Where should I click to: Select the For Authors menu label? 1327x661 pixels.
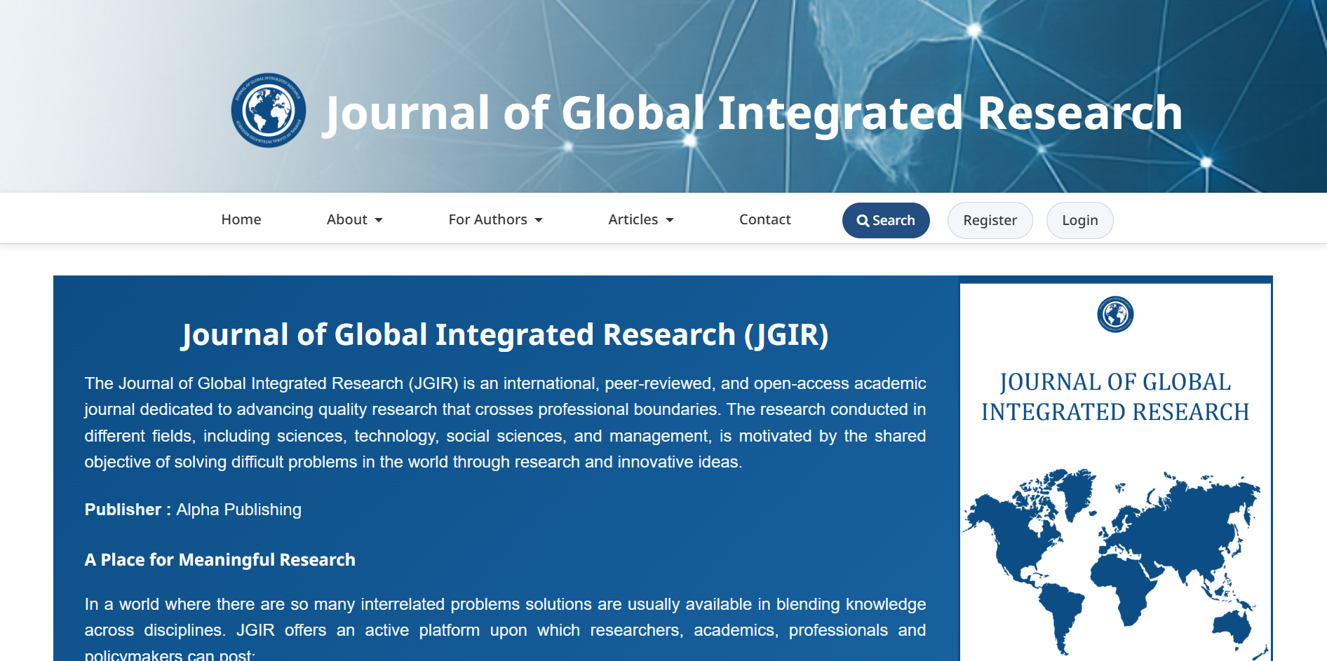coord(487,219)
